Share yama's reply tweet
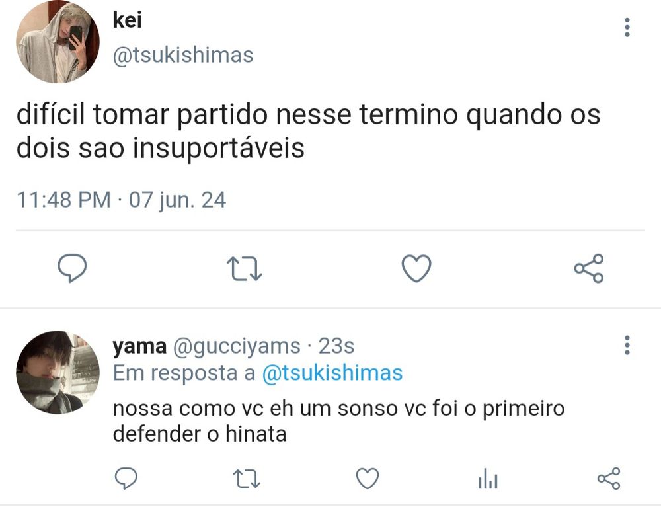This screenshot has width=661, height=507. point(609,479)
